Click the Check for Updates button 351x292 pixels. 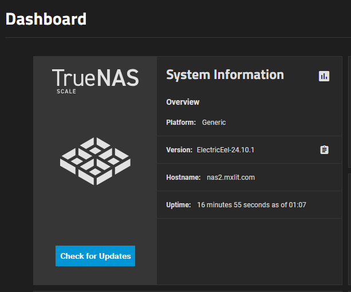click(96, 256)
